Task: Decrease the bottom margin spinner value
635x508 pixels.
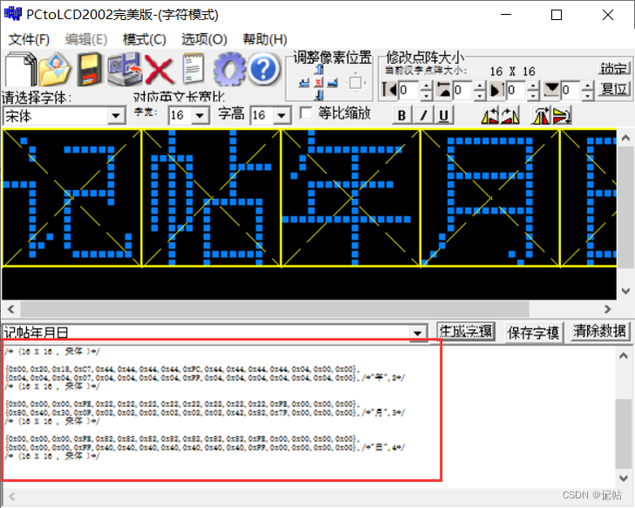Action: coord(588,95)
